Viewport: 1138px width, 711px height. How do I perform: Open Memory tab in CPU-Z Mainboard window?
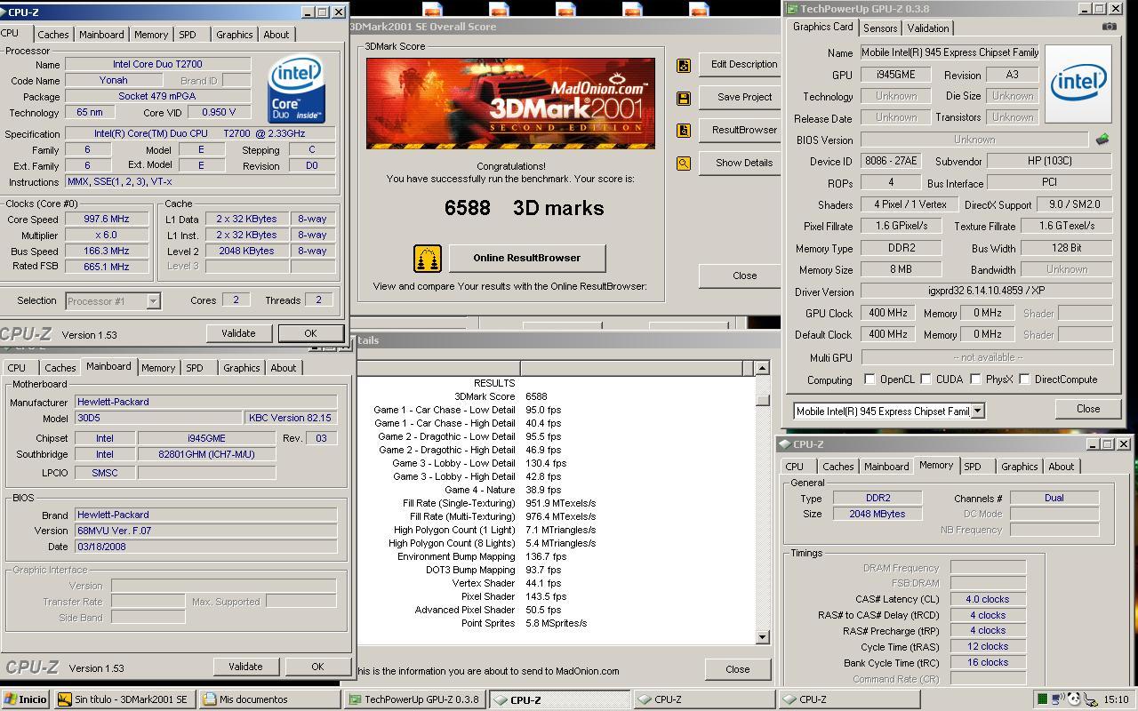coord(158,368)
